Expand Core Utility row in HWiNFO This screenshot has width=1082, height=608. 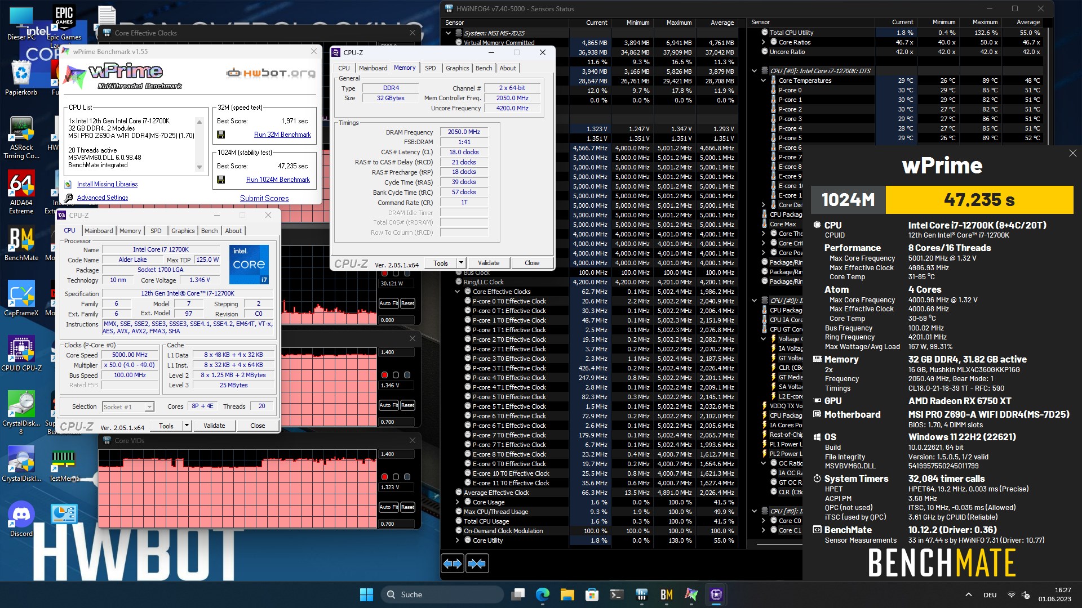458,540
